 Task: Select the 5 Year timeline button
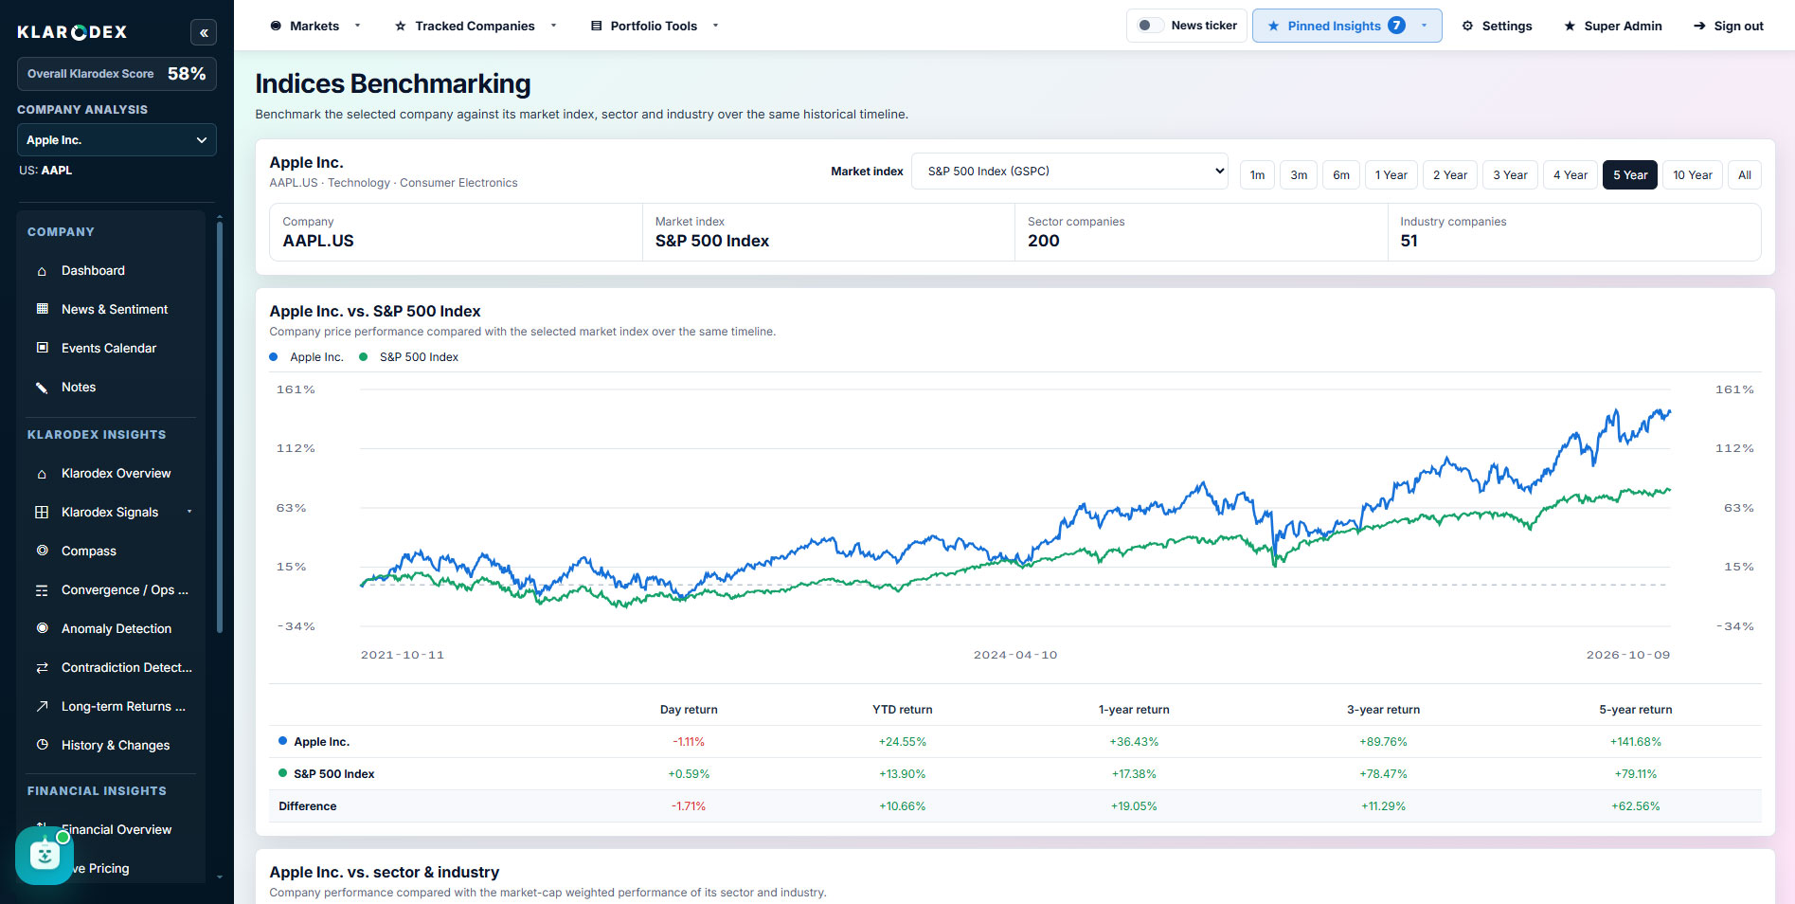tap(1630, 175)
